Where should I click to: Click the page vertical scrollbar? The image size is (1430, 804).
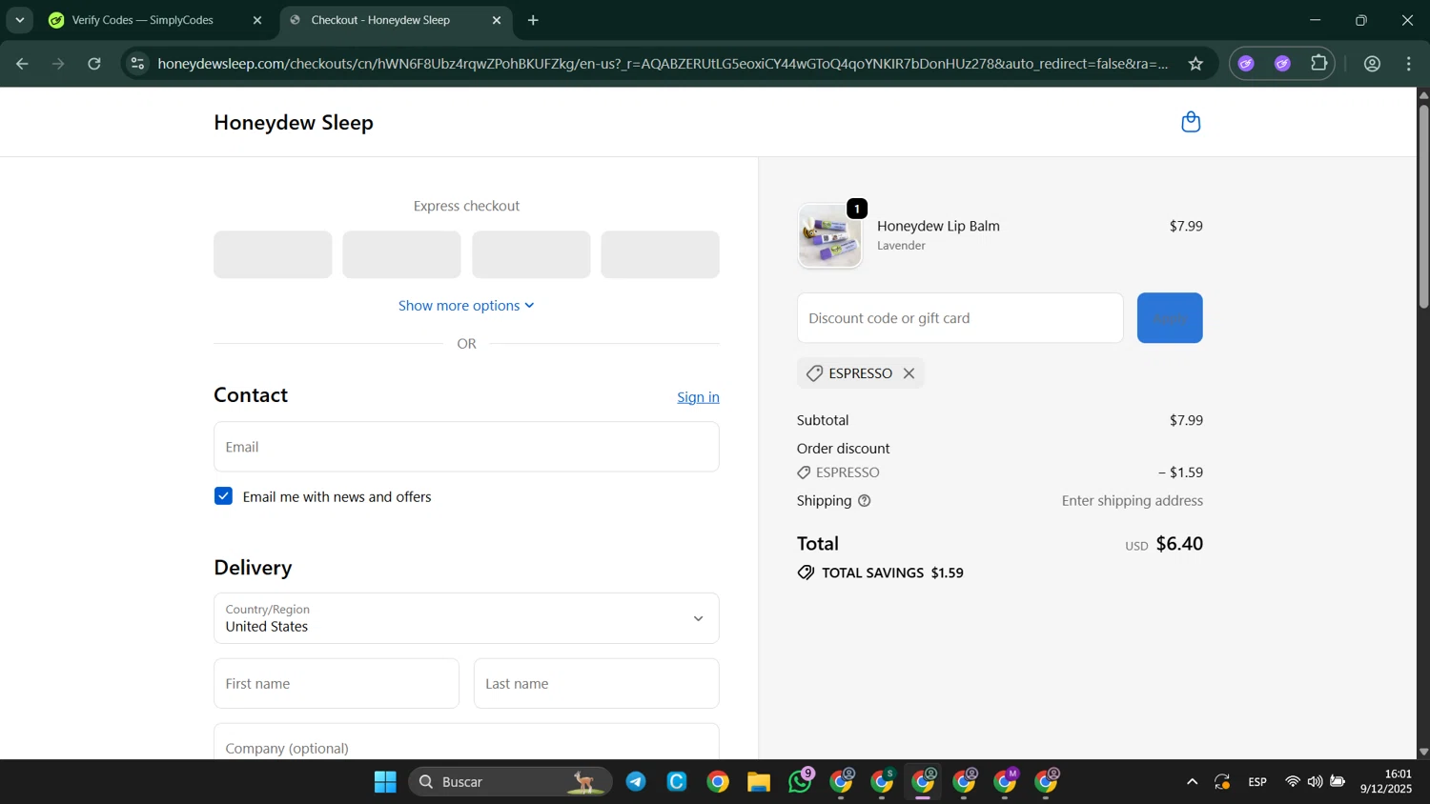click(1423, 205)
